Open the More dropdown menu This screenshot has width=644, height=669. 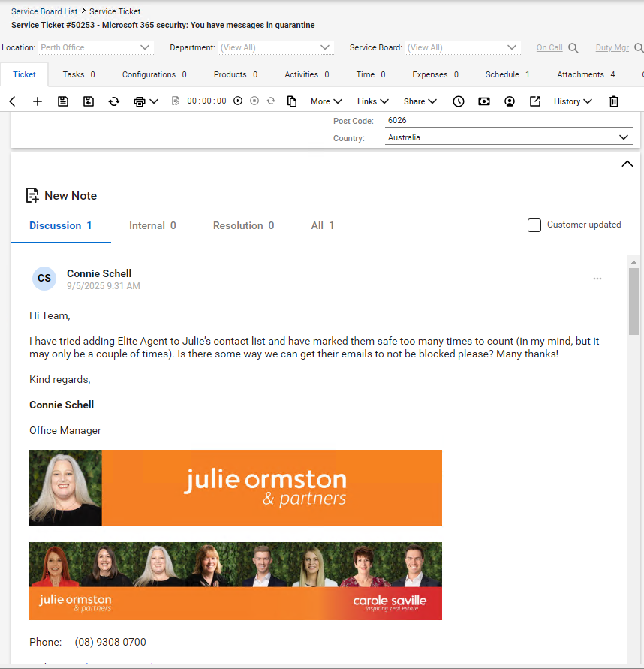pos(327,101)
